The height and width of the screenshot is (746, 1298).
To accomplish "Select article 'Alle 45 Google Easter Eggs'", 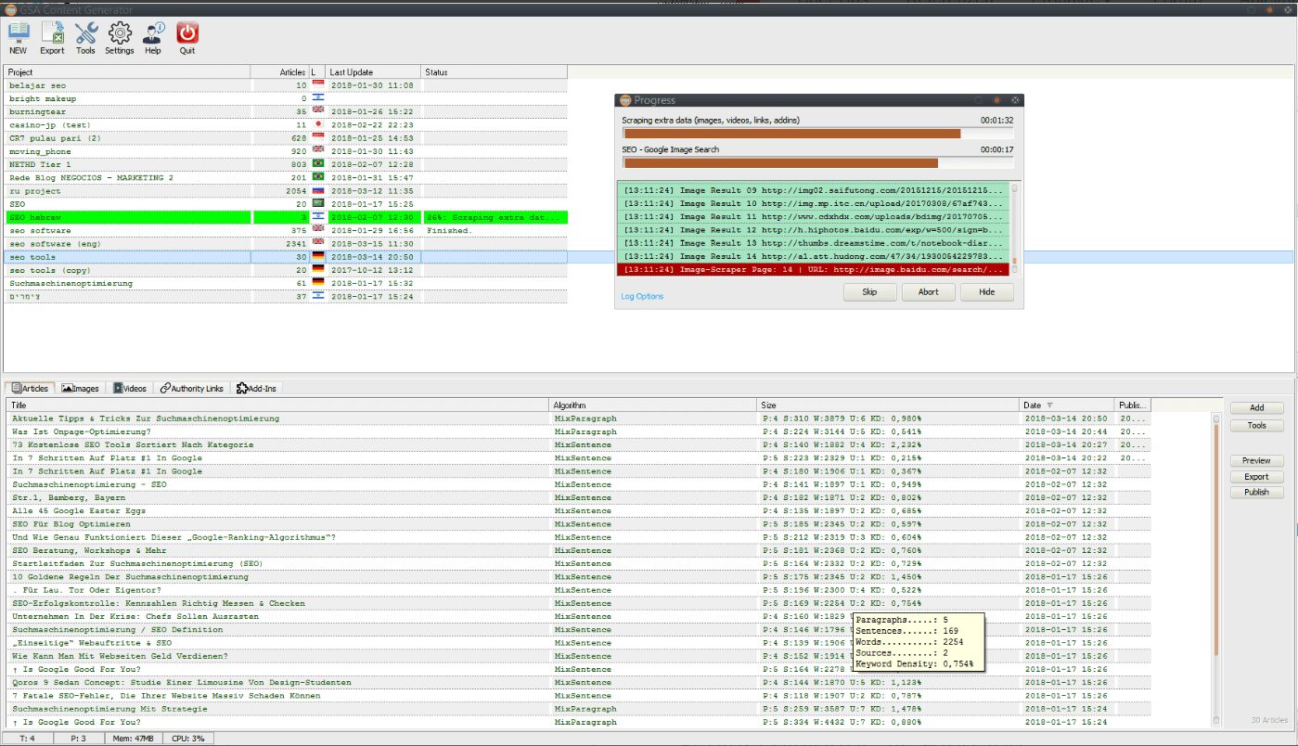I will pos(579,510).
